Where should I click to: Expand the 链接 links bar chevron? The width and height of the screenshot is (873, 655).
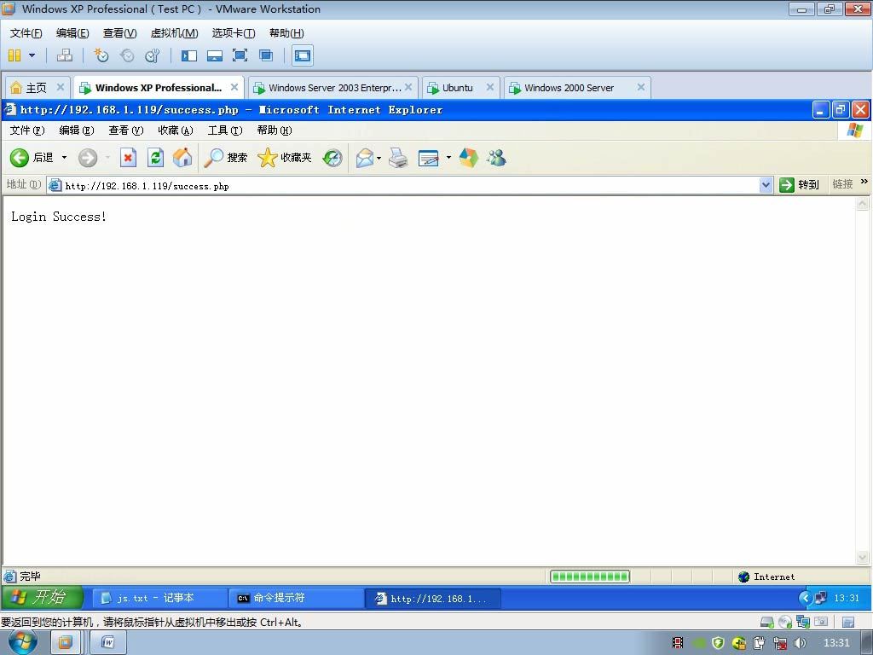tap(864, 182)
